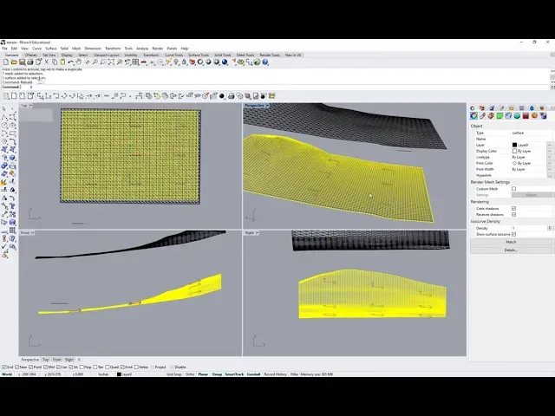Click the Open file folder icon
555x416 pixels.
pyautogui.click(x=12, y=62)
